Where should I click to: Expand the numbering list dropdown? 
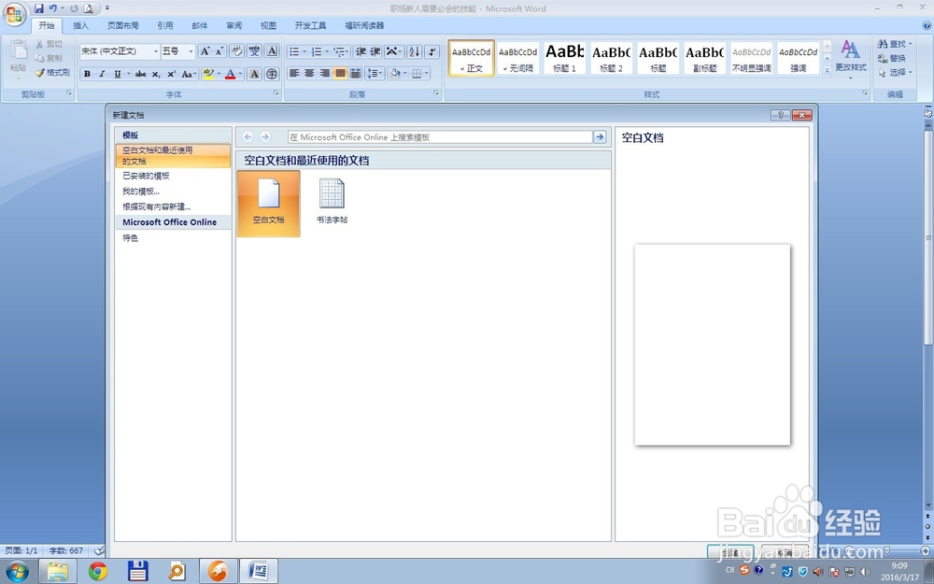327,51
